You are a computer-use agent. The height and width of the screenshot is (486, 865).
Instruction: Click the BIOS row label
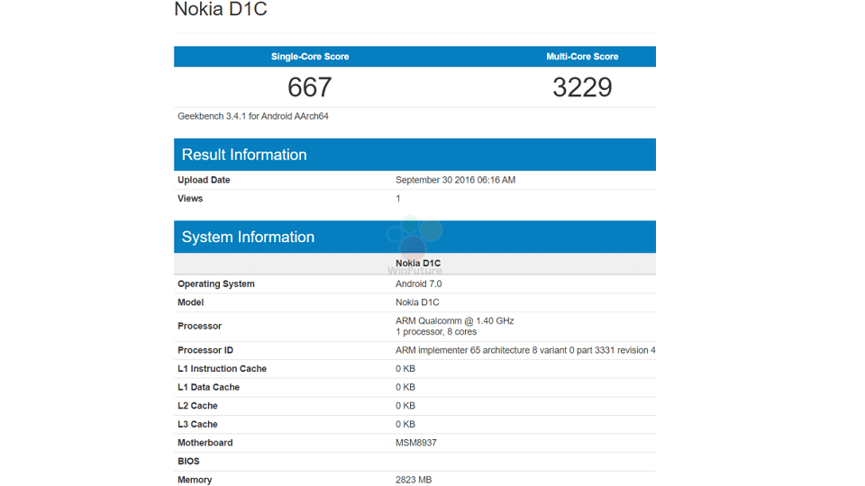[x=188, y=461]
